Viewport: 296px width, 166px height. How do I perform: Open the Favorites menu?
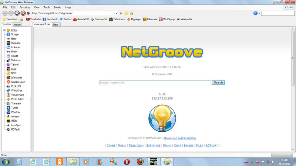[x=25, y=7]
